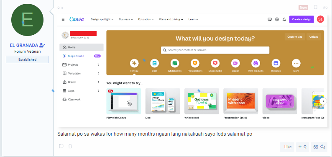
Task: Open the notifications bell
Action: [284, 19]
